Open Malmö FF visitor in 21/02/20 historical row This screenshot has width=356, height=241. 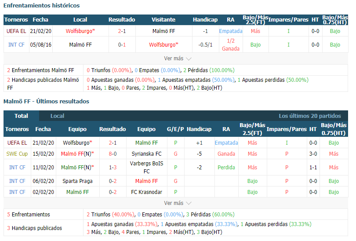tap(163, 31)
